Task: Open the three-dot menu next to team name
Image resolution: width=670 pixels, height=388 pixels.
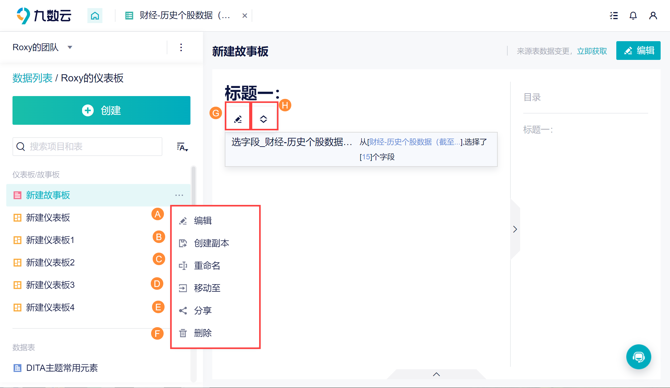Action: coord(181,47)
